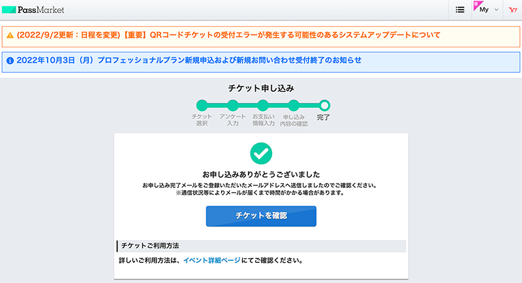
Task: Click the チケット申し込み page heading
Action: tap(261, 88)
